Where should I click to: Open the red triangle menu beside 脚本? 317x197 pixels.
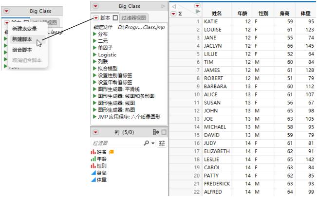(96, 18)
